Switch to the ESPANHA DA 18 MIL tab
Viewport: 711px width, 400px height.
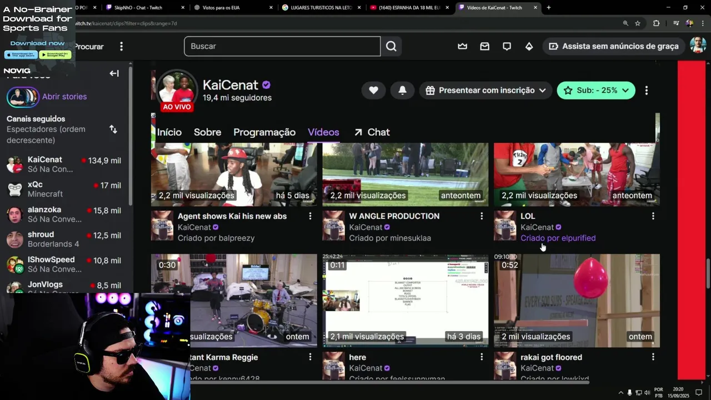pyautogui.click(x=409, y=8)
